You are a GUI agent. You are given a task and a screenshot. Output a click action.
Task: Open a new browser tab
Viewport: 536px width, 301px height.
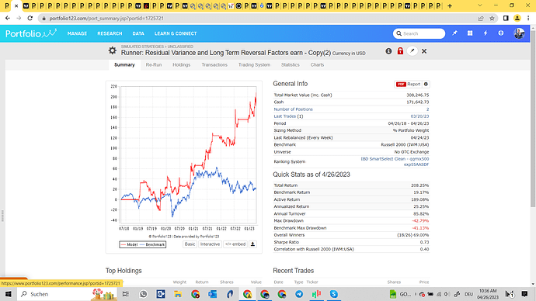click(450, 5)
